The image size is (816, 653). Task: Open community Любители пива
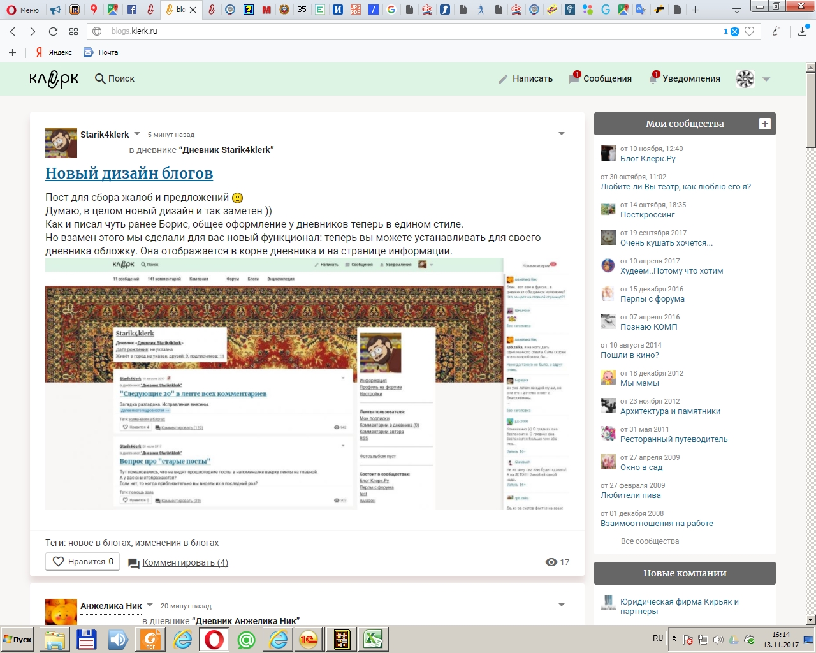630,495
